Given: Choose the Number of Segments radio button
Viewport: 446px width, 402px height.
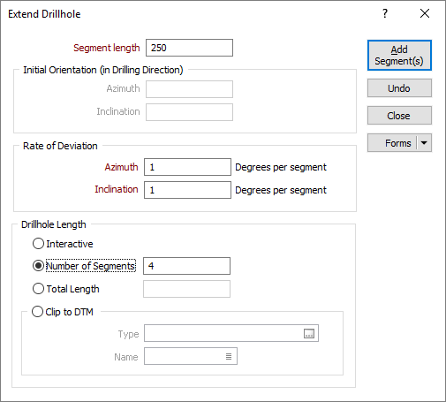Looking at the screenshot, I should pyautogui.click(x=38, y=266).
